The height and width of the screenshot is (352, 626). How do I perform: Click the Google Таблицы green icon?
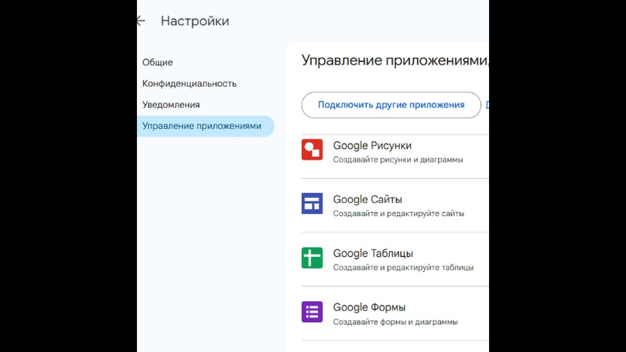click(312, 258)
